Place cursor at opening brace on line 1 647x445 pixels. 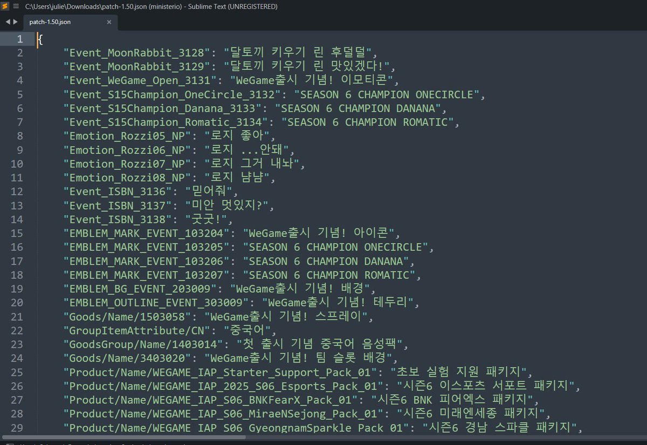pos(40,39)
